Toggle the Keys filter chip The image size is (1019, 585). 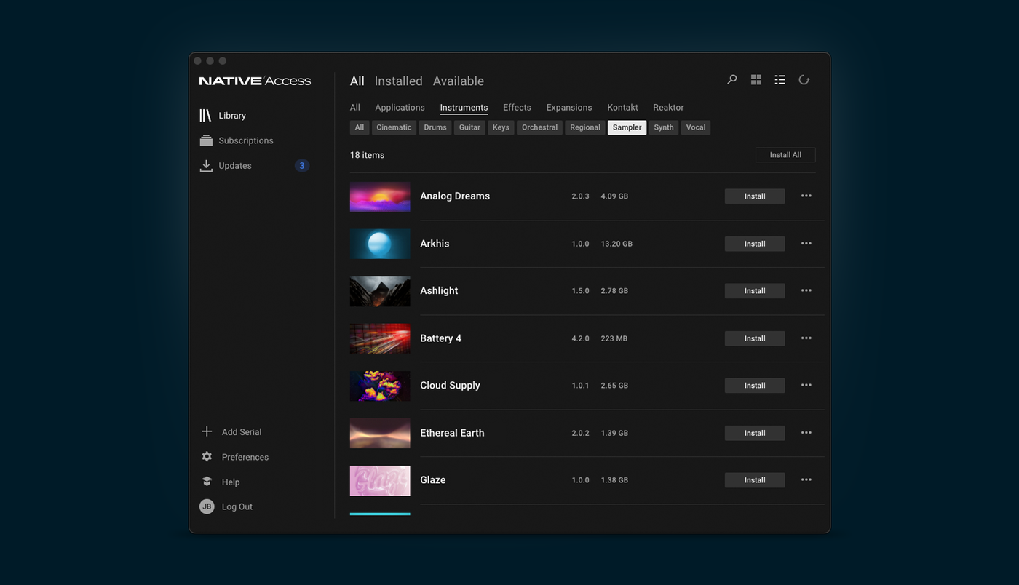[501, 127]
